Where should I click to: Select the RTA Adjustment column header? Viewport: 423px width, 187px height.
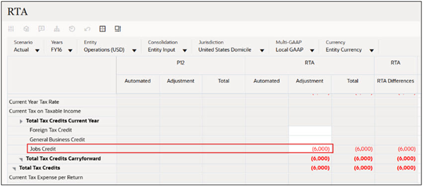click(x=310, y=81)
